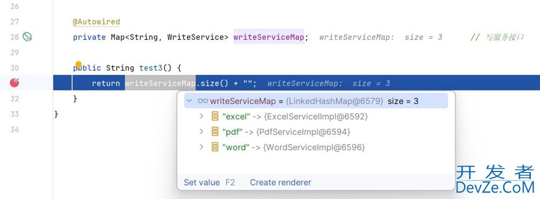Select the "pdf" -> PdfServiceImpl@6594 row
Viewport: 540px width, 199px height.
316,132
